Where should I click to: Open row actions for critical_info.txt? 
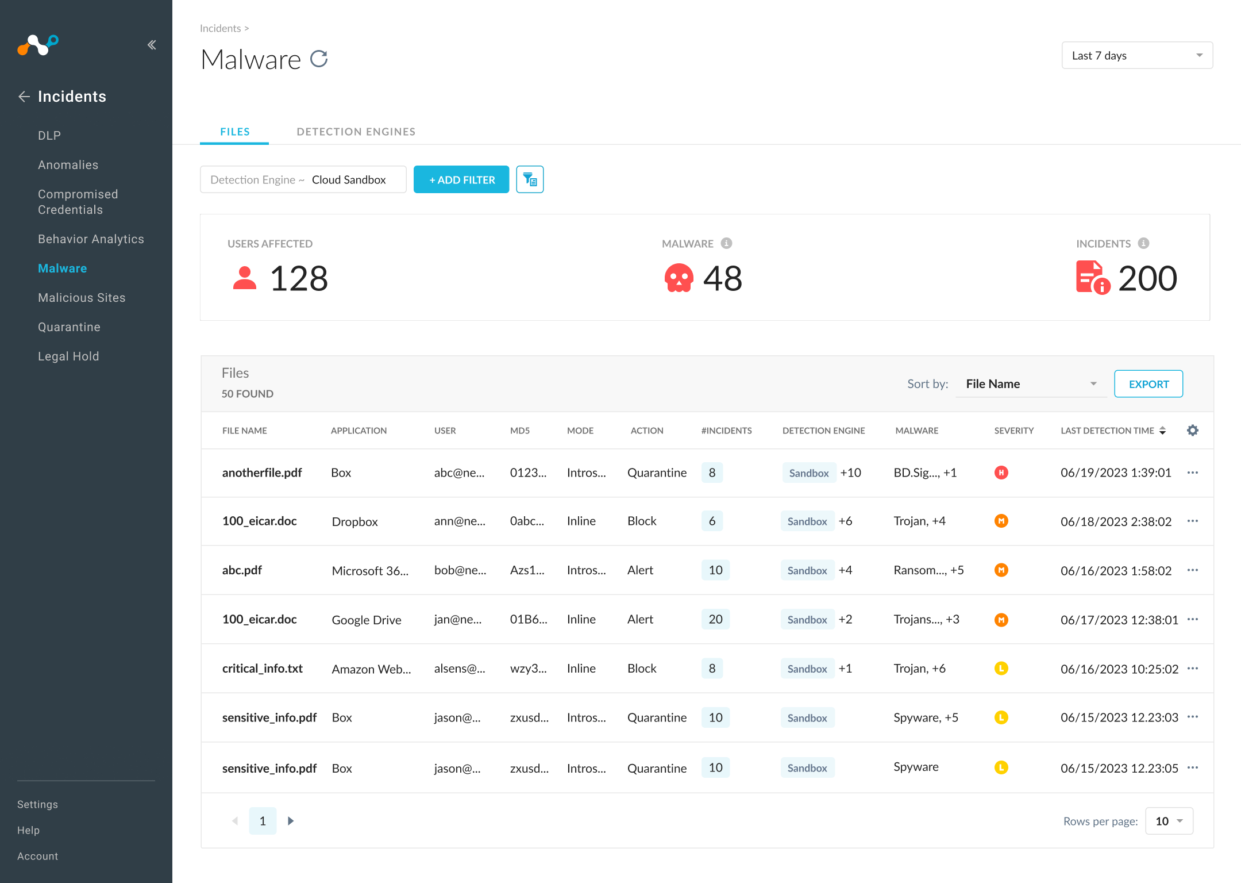coord(1193,669)
